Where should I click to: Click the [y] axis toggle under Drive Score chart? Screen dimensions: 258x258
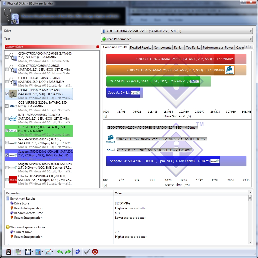(105, 116)
